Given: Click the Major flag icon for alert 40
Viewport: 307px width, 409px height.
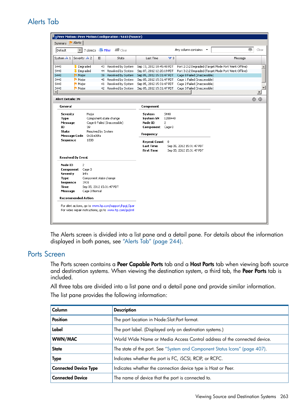Looking at the screenshot, I should point(75,79).
